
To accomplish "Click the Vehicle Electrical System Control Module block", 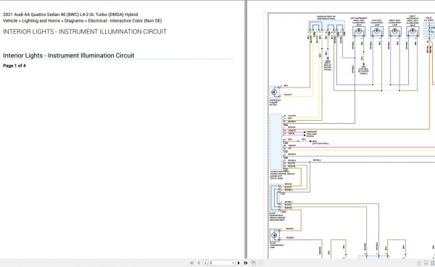I will [276, 142].
